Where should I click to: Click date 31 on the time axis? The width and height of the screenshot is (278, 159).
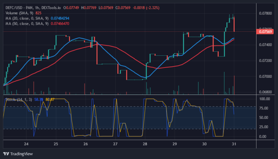(234, 144)
